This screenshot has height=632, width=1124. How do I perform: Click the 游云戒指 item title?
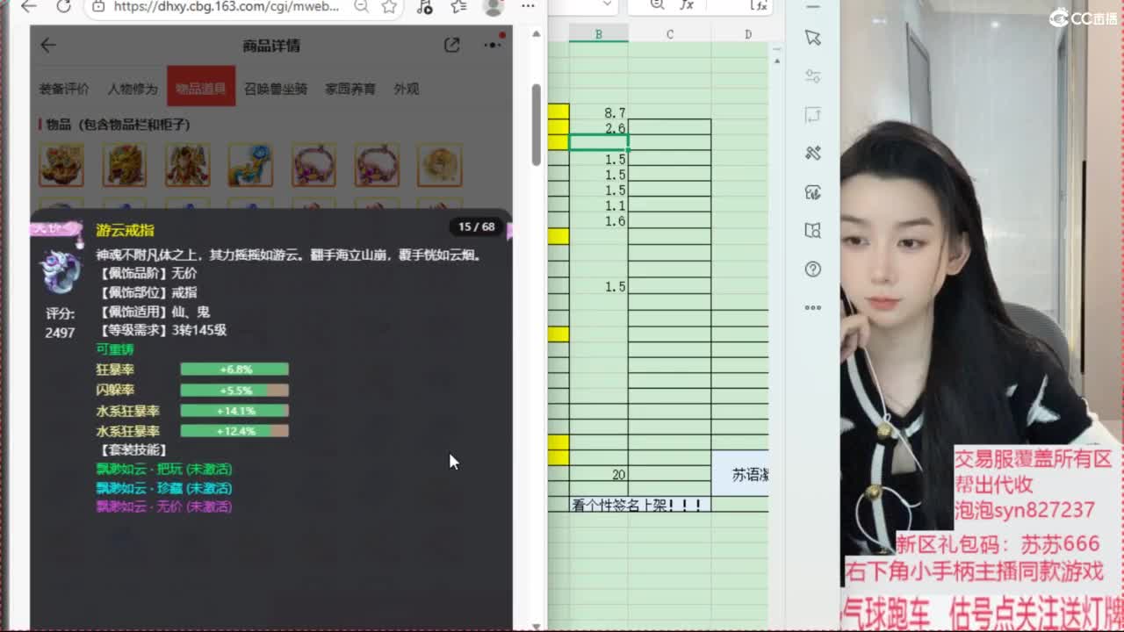125,230
